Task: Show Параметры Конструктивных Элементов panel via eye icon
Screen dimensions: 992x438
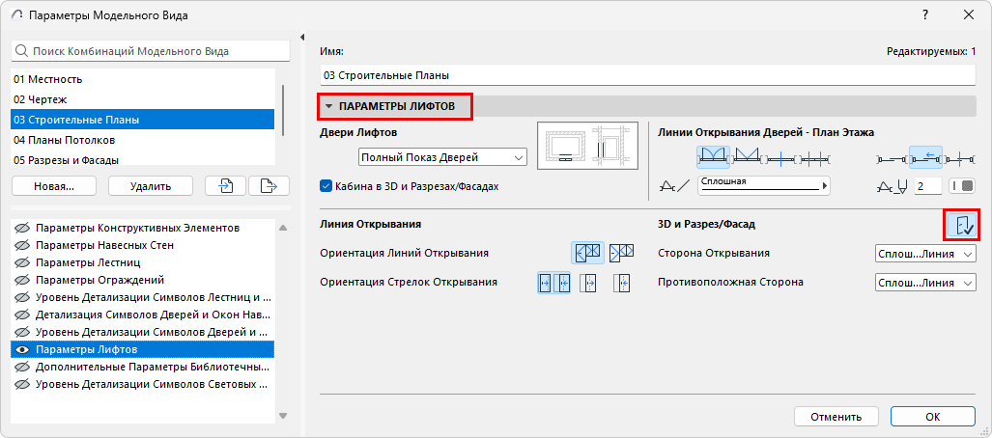Action: coord(23,228)
